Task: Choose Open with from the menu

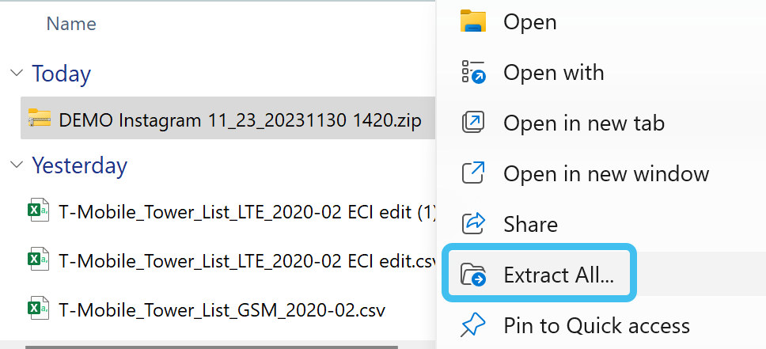Action: [553, 73]
